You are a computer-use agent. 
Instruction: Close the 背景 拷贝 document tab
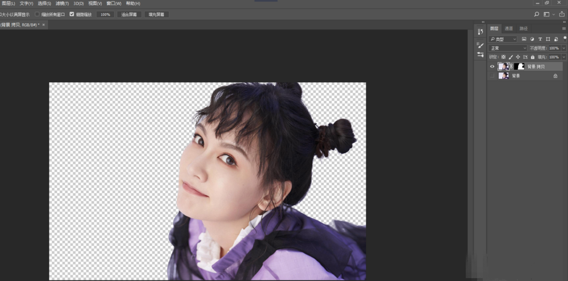pos(44,25)
